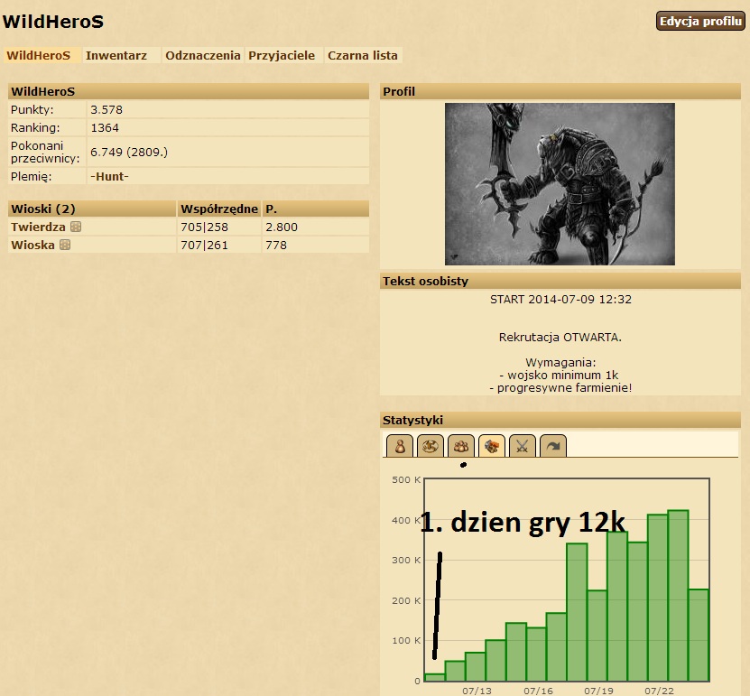Image resolution: width=750 pixels, height=696 pixels.
Task: Click the points value 3.578
Action: (x=106, y=109)
